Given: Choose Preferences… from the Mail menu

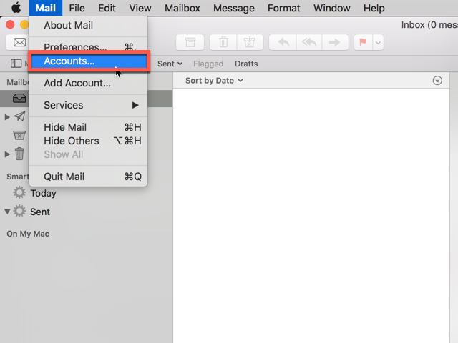Looking at the screenshot, I should pyautogui.click(x=88, y=46).
